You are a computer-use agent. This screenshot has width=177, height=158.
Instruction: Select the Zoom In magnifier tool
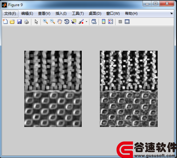[45, 22]
